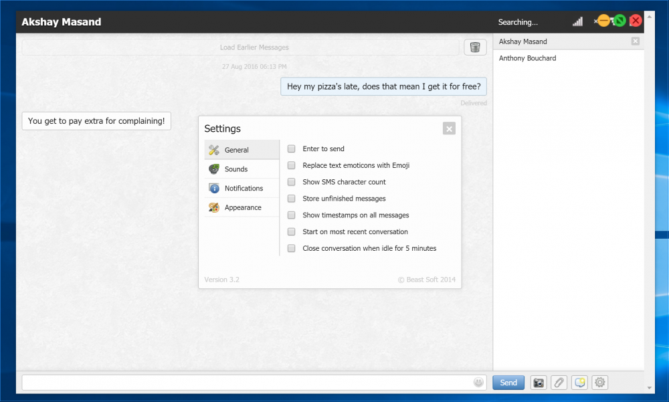This screenshot has width=669, height=402.
Task: Close the Settings dialog
Action: coord(449,128)
